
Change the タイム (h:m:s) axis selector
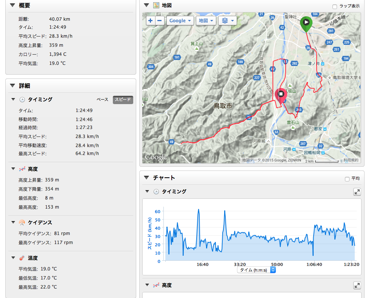257,270
